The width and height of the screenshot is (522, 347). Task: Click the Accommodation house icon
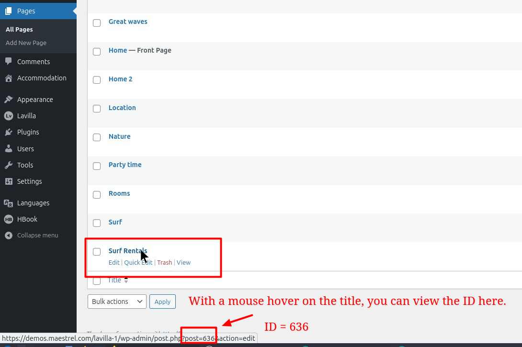(9, 78)
